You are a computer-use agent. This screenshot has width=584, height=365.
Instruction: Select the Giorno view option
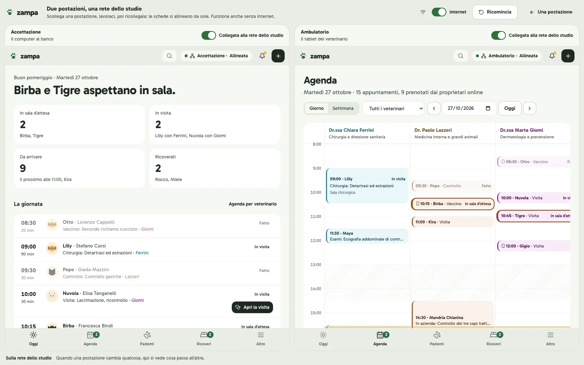pos(316,108)
